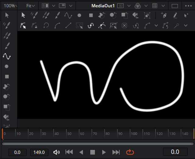The width and height of the screenshot is (195, 159).
Task: Pick the Circle shape in vertical sidebar
Action: point(6,66)
